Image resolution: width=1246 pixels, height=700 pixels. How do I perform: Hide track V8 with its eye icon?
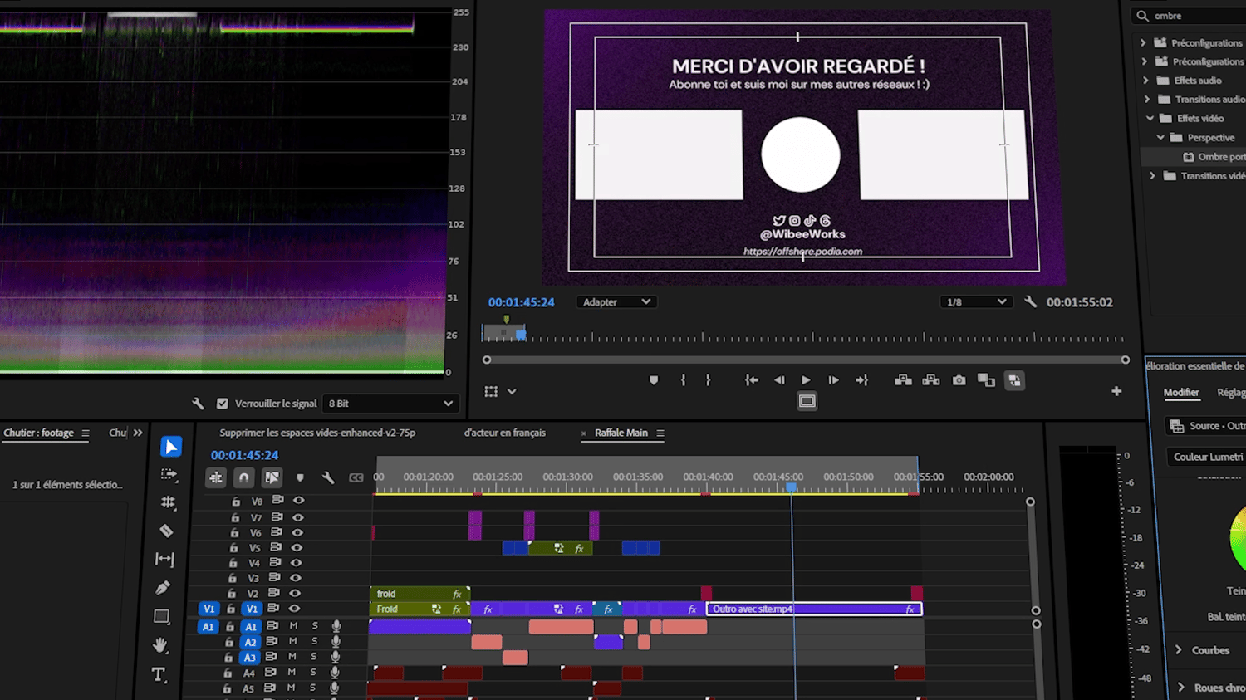pyautogui.click(x=298, y=501)
